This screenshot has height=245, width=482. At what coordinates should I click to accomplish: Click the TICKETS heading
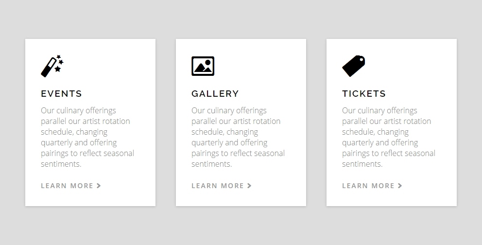[364, 93]
